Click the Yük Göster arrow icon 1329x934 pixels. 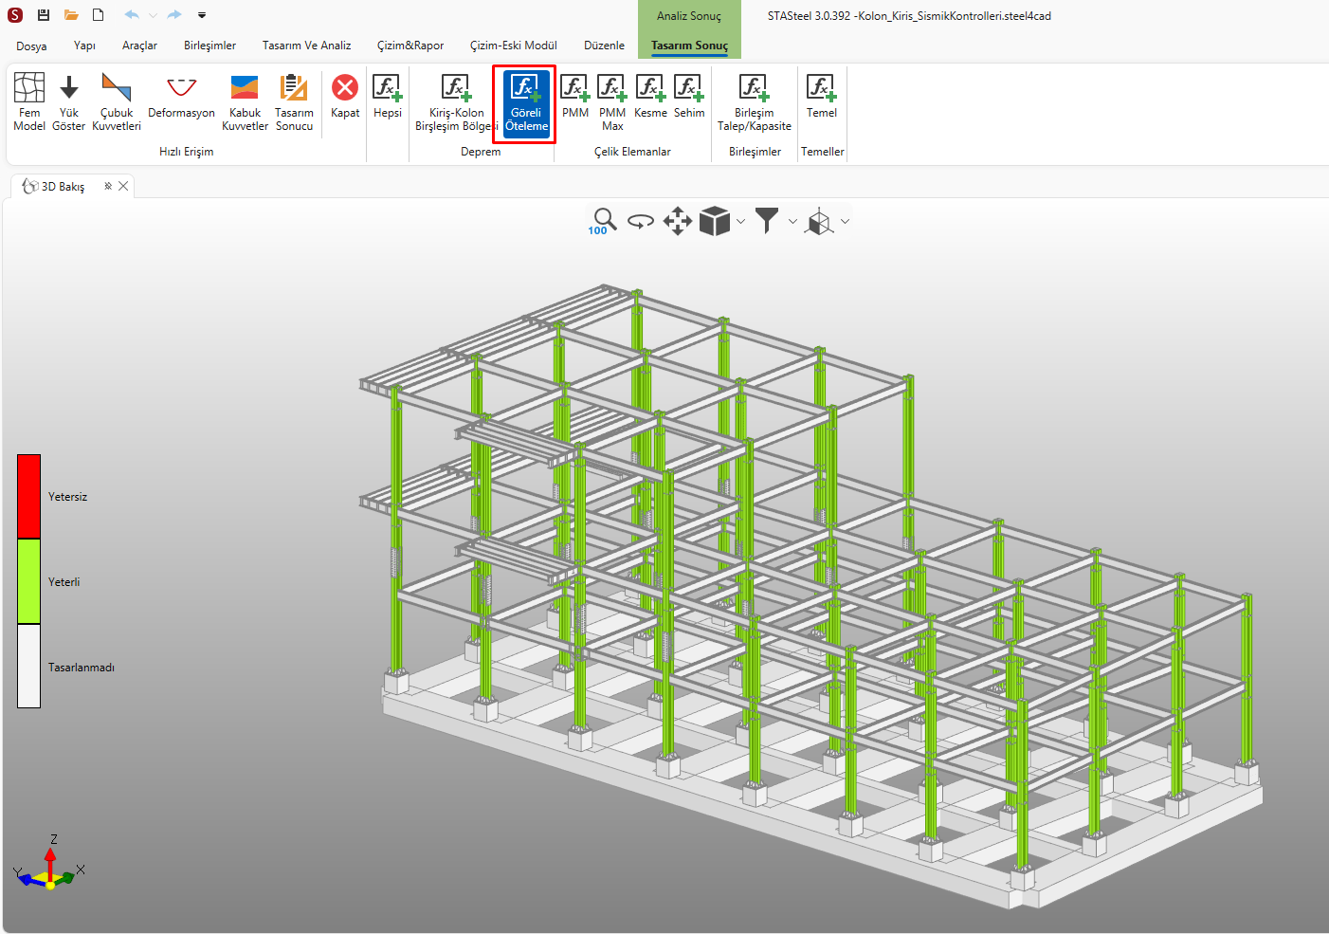68,101
